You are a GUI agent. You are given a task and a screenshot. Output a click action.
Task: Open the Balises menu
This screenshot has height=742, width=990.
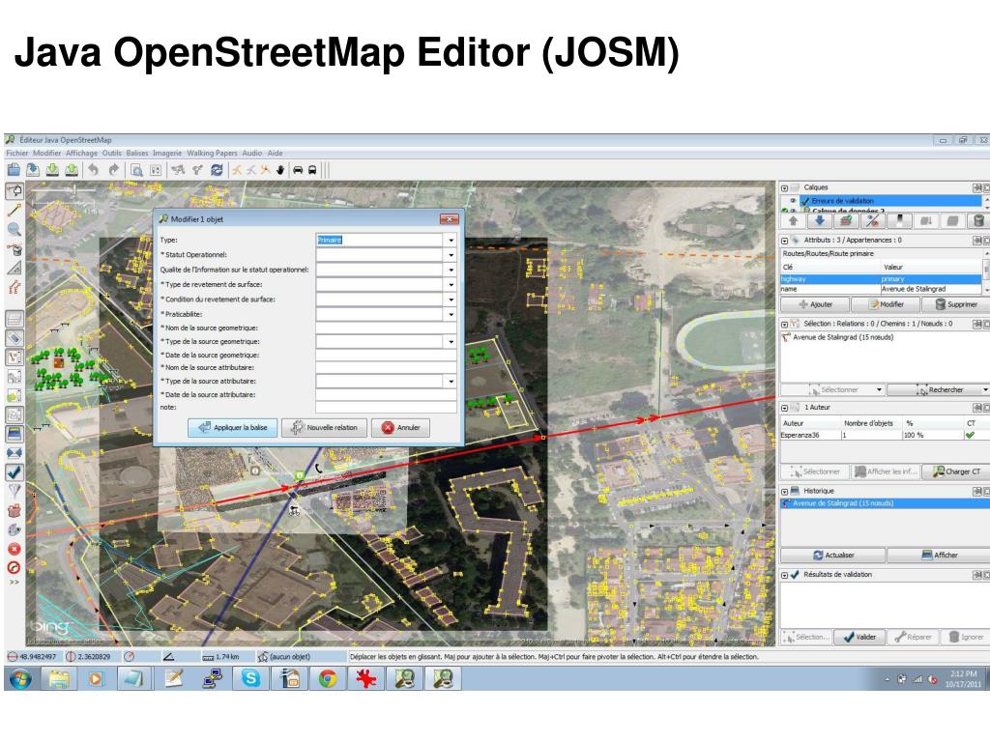136,153
